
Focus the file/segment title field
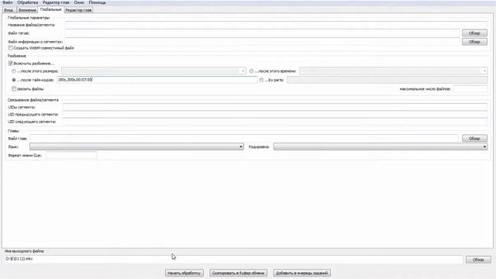point(277,25)
